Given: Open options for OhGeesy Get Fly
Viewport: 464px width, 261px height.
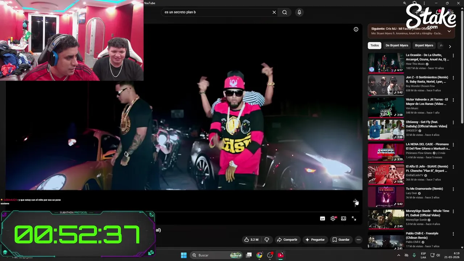Looking at the screenshot, I should 453,123.
